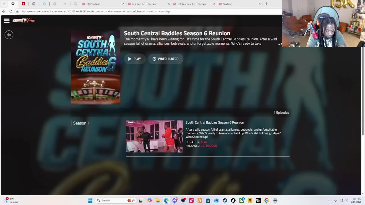Open Microsoft Store from taskbar
Viewport: 365px width, 205px height.
[208, 200]
